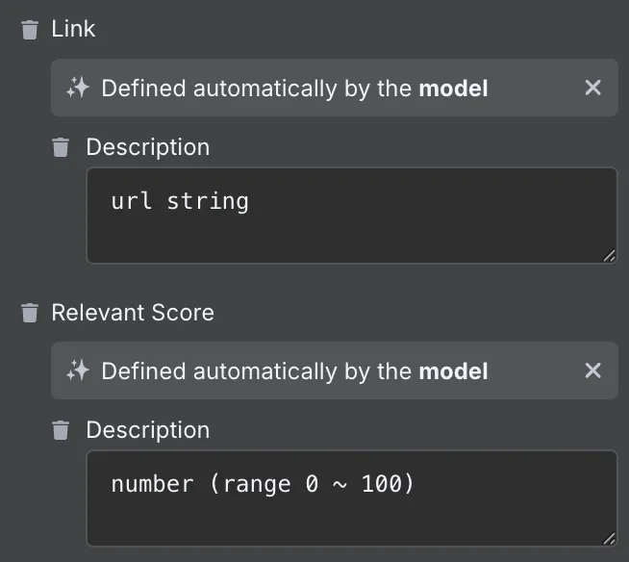Remove the Link's Description with its trash icon
The width and height of the screenshot is (629, 562).
tap(61, 147)
